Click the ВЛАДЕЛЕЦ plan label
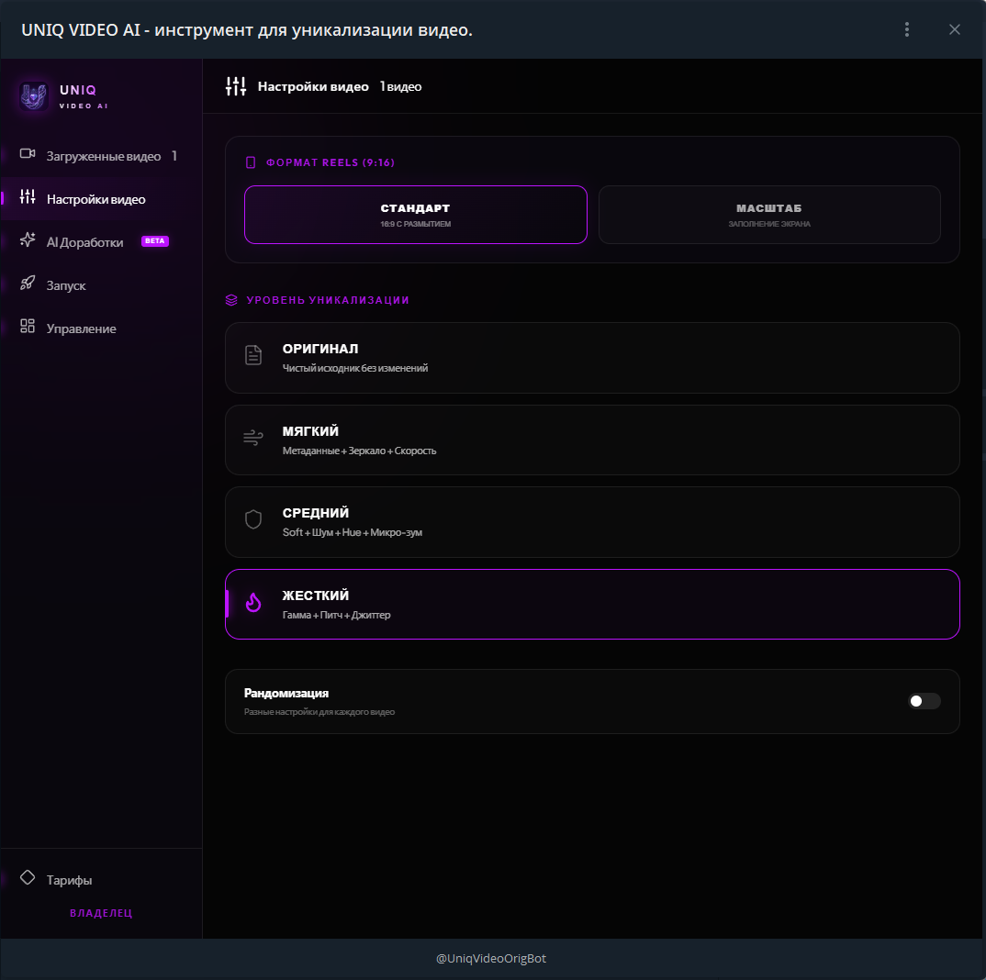Screen dimensions: 986x980 point(101,913)
